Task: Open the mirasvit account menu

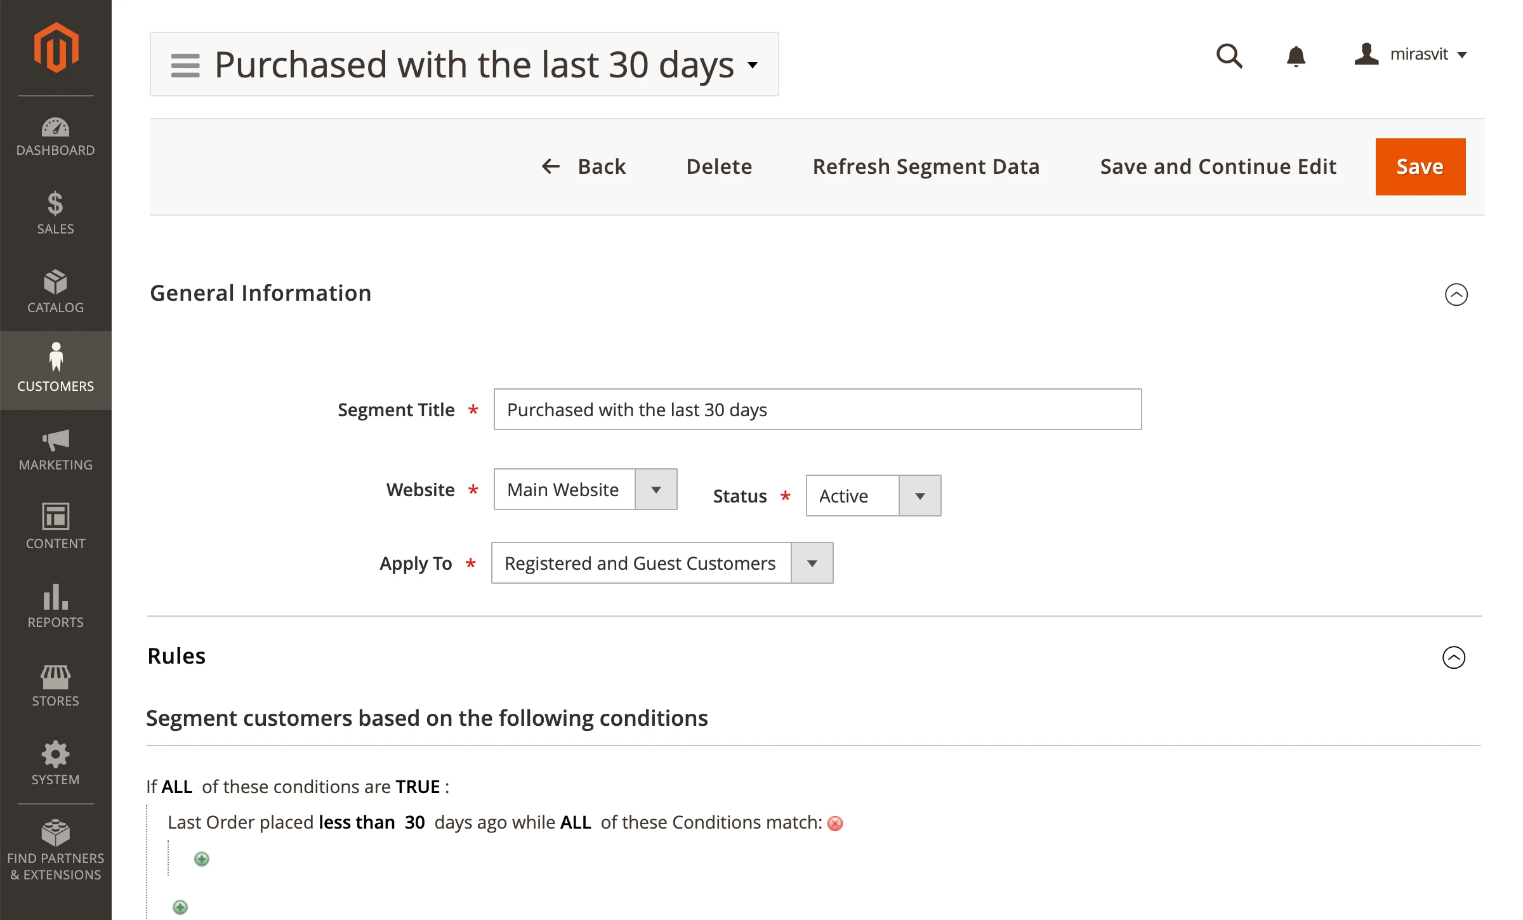Action: pyautogui.click(x=1410, y=55)
